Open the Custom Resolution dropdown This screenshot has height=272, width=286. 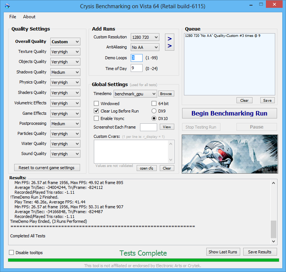point(145,37)
